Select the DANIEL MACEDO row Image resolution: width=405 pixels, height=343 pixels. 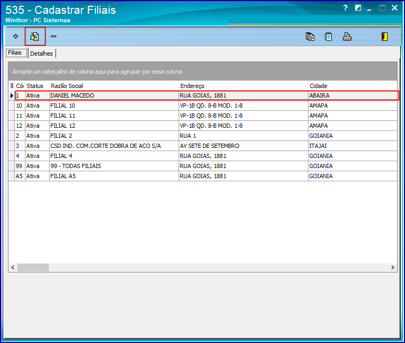pos(207,95)
